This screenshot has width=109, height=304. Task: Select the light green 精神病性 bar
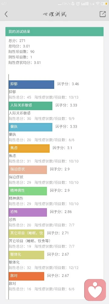pos(28,191)
